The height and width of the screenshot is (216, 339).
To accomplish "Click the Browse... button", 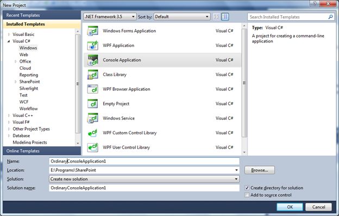I will click(260, 170).
